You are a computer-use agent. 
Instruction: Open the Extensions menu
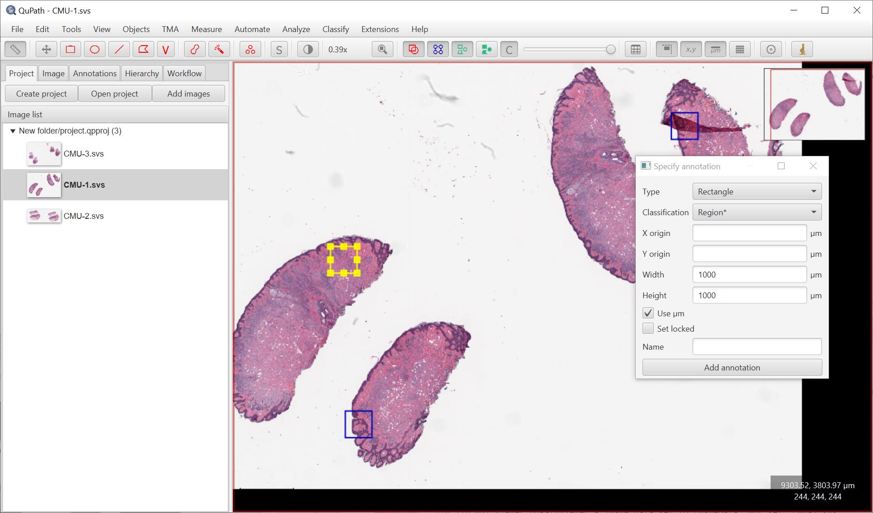[x=380, y=29]
